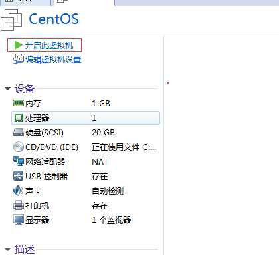Image resolution: width=279 pixels, height=255 pixels.
Task: Collapse the 描述 description section
Action: pyautogui.click(x=8, y=249)
